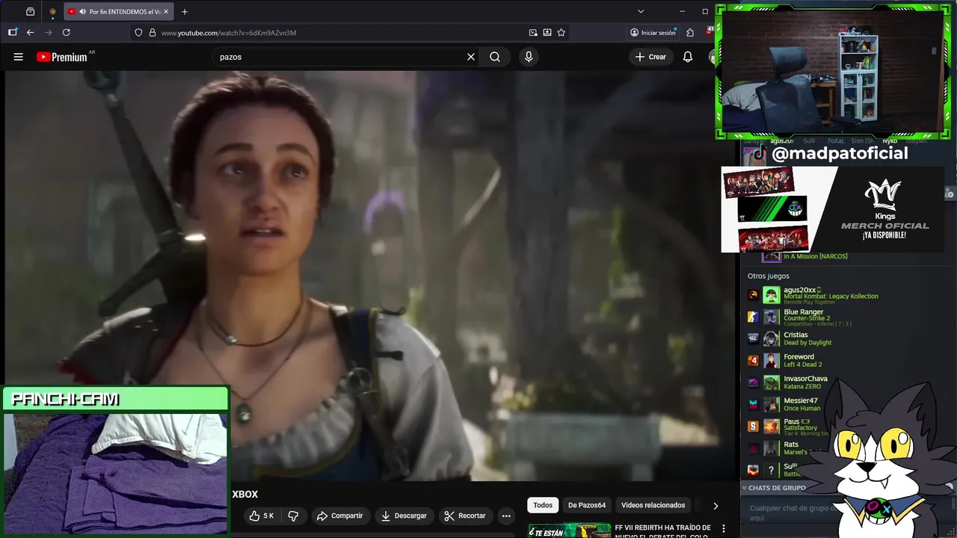Open the browser sidebar panel icon

[x=13, y=32]
